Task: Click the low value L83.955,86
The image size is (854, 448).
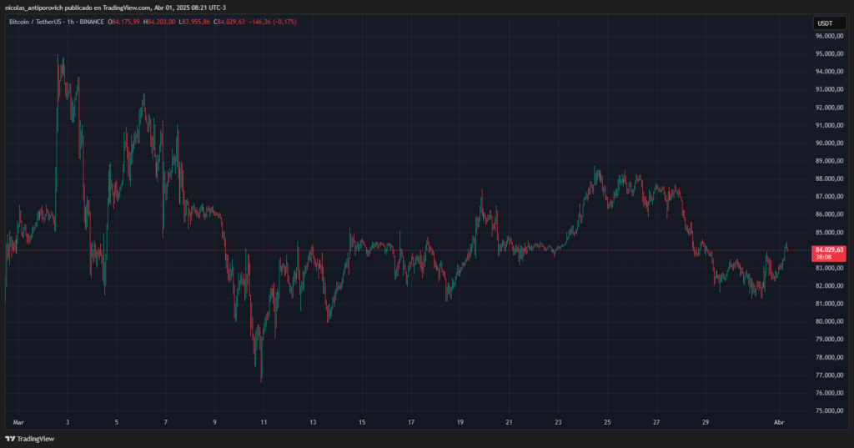Action: tap(194, 22)
